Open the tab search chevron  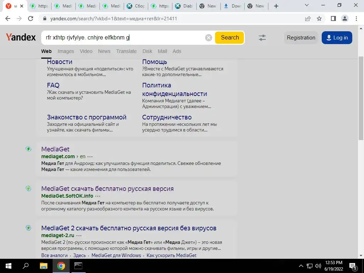click(x=307, y=5)
